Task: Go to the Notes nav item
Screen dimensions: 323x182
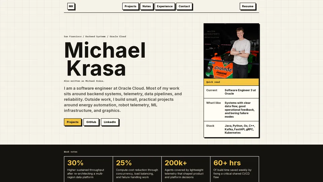Action: coord(147,6)
